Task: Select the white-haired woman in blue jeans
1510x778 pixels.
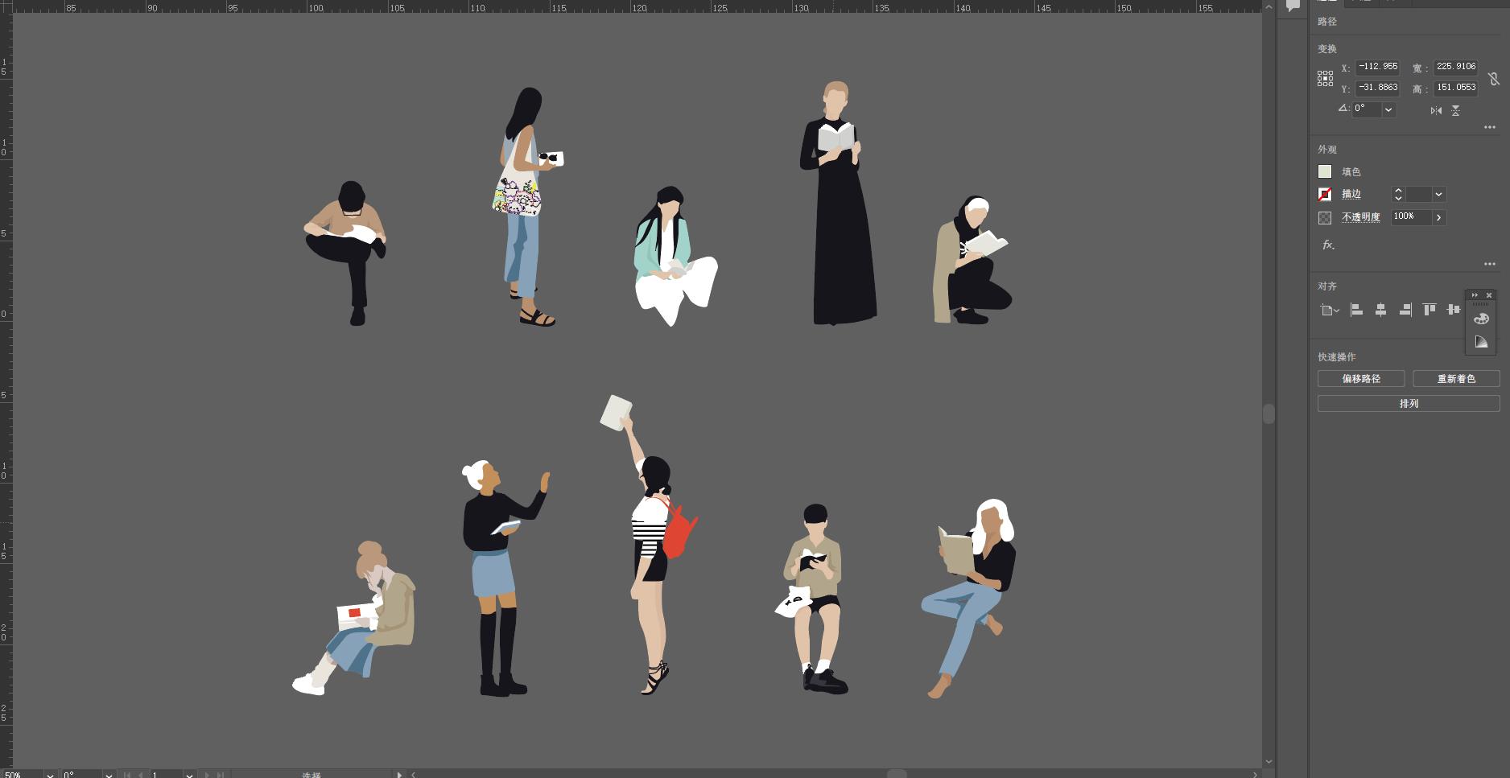Action: pos(968,598)
